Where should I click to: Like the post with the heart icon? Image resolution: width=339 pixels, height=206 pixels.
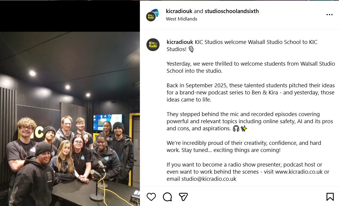(151, 197)
